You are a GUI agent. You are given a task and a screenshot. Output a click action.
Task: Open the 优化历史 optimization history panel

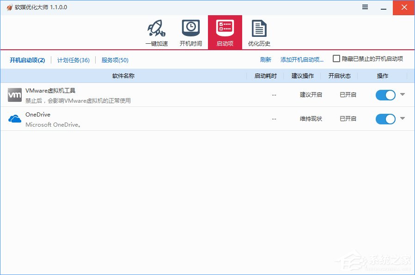(x=259, y=31)
